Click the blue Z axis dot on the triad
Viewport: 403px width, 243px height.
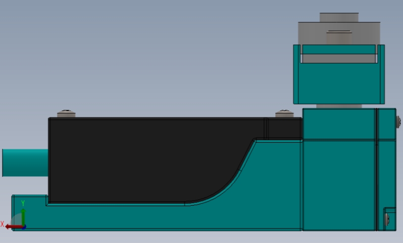(24, 227)
